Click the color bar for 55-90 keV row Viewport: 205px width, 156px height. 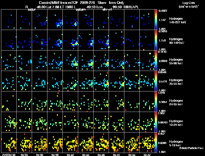[x=156, y=60]
